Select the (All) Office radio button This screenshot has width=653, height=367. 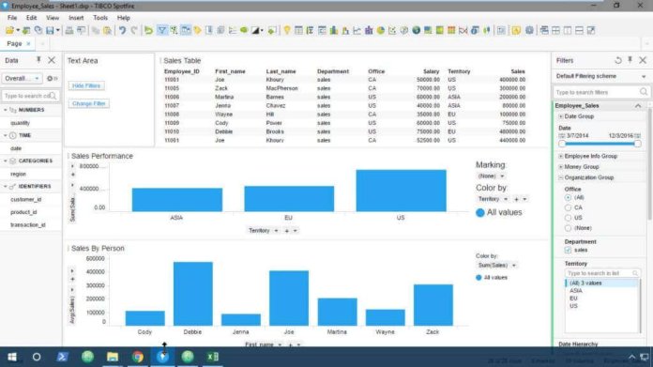[x=568, y=197]
